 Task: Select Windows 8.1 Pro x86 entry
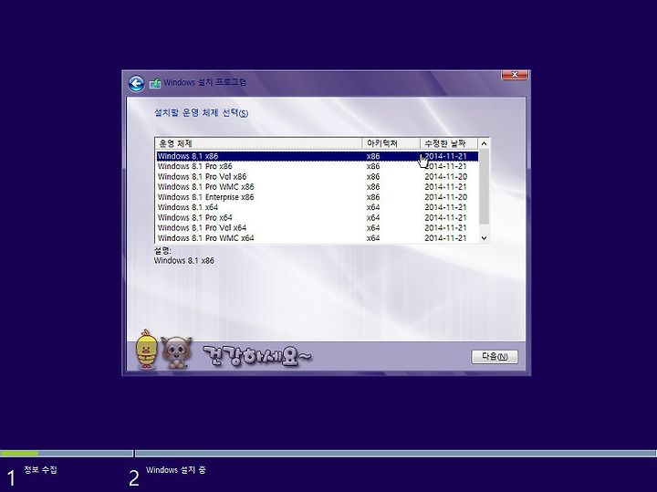318,166
